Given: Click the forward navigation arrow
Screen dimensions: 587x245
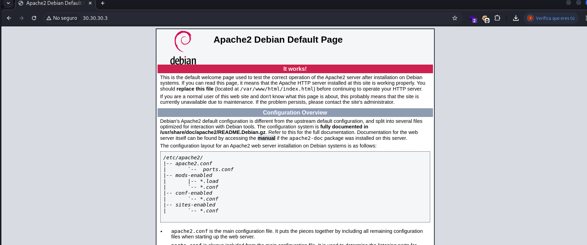Looking at the screenshot, I should (x=22, y=18).
